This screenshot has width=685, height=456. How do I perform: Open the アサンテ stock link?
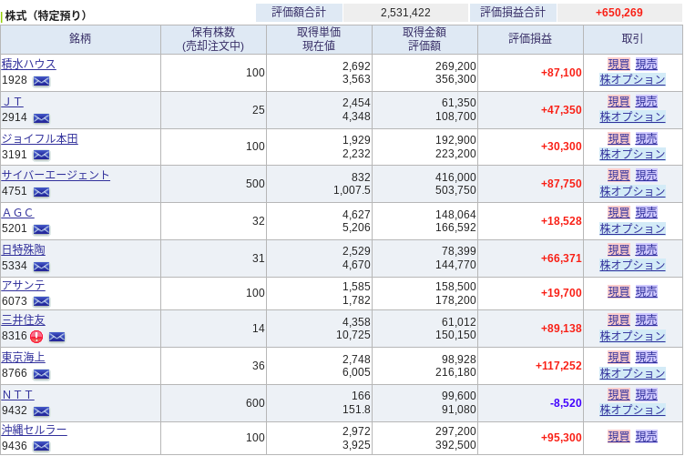[x=23, y=285]
